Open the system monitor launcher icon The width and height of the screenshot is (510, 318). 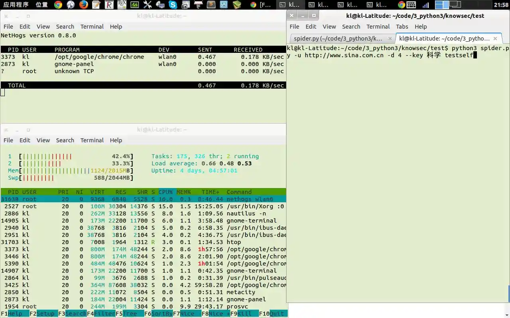[135, 5]
